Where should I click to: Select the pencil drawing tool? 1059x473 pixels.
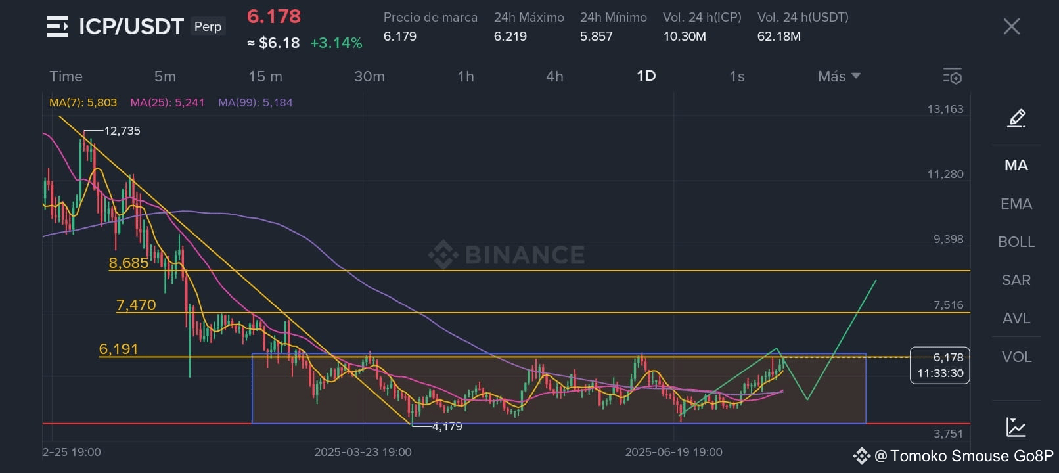[1016, 118]
